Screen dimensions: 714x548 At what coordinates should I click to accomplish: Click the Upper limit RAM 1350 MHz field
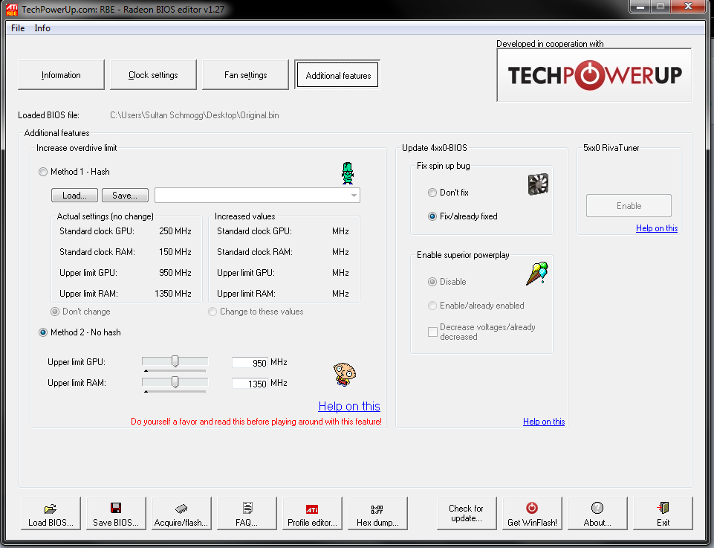coord(250,384)
